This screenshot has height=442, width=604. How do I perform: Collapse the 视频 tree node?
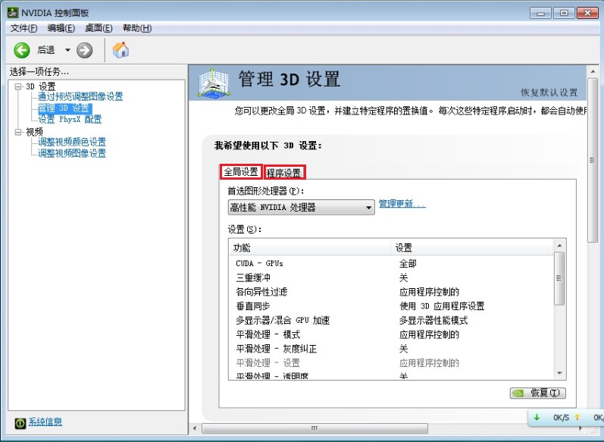(17, 132)
